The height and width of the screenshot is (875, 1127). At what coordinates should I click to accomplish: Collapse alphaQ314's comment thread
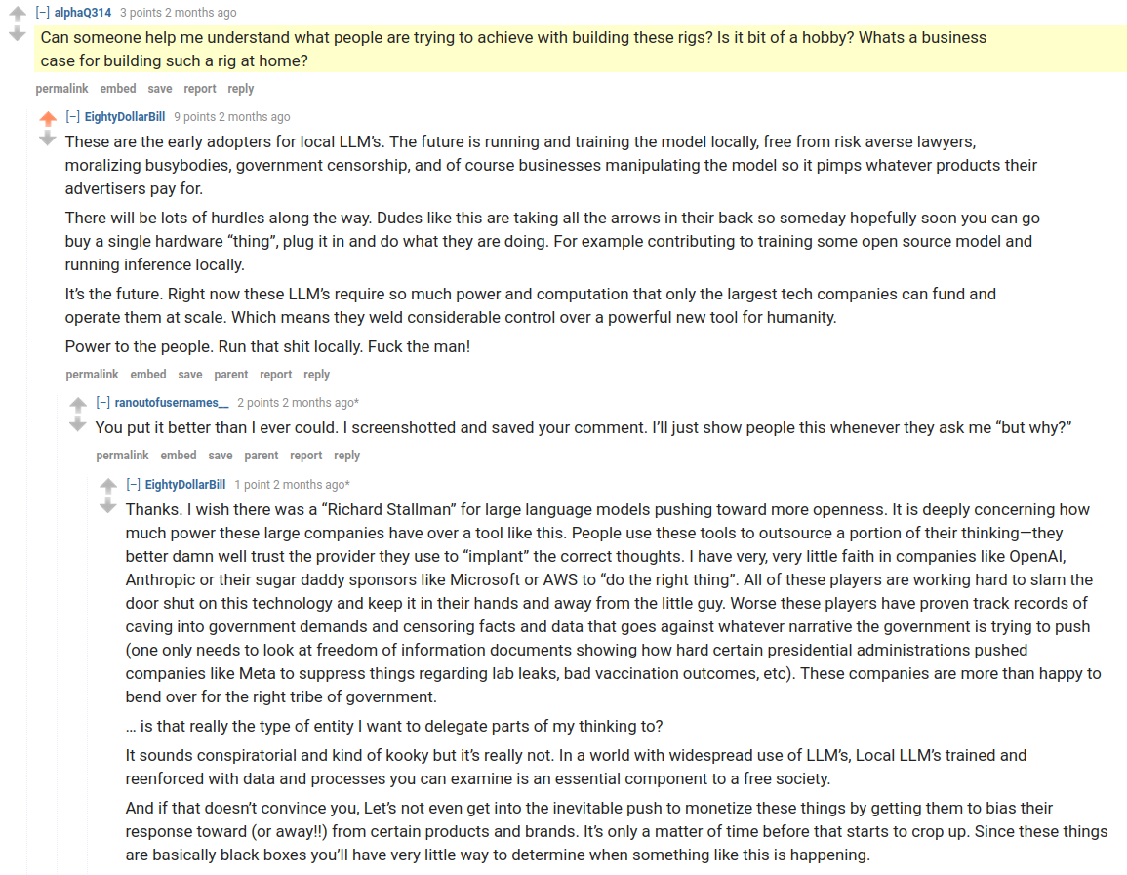[x=42, y=13]
